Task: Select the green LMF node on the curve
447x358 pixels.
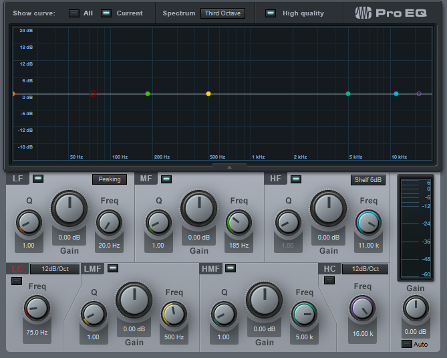Action: pyautogui.click(x=148, y=94)
